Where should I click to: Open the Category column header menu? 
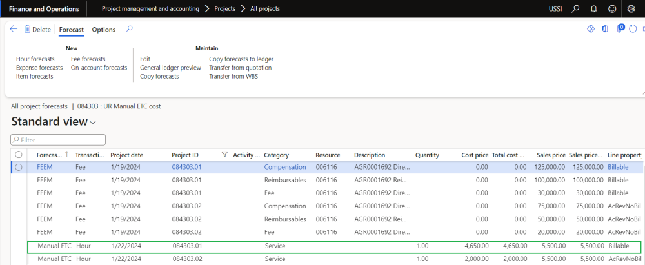[x=277, y=155]
